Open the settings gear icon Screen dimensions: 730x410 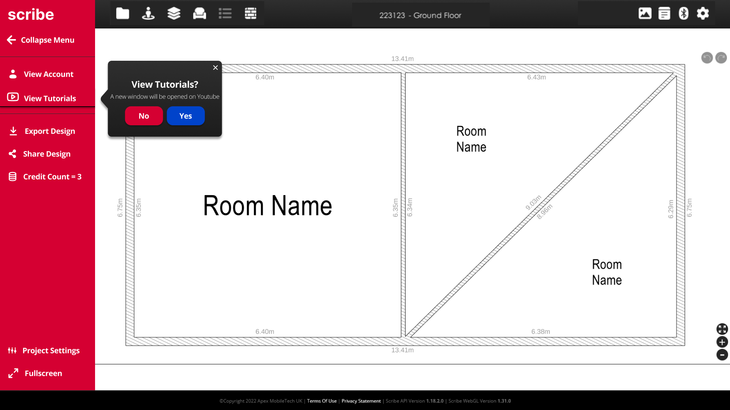point(703,14)
